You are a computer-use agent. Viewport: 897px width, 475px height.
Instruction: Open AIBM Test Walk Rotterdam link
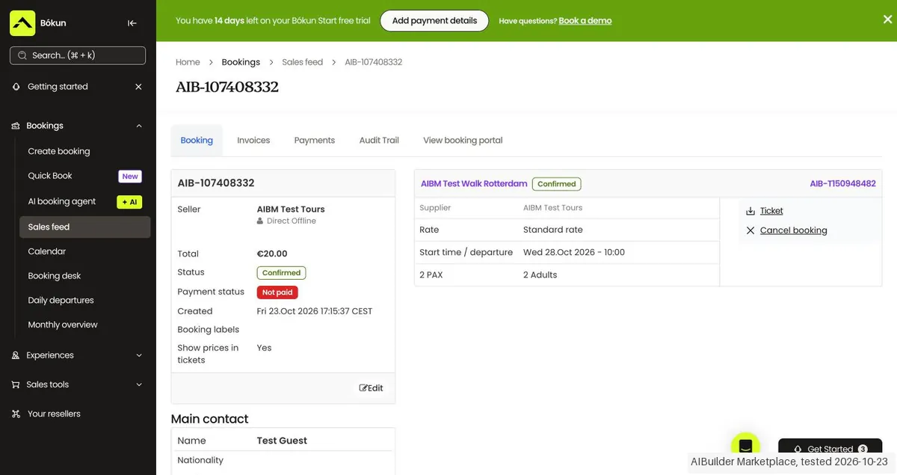pos(474,183)
